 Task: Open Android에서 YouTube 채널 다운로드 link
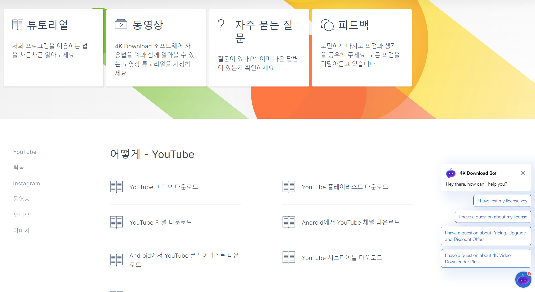(350, 222)
